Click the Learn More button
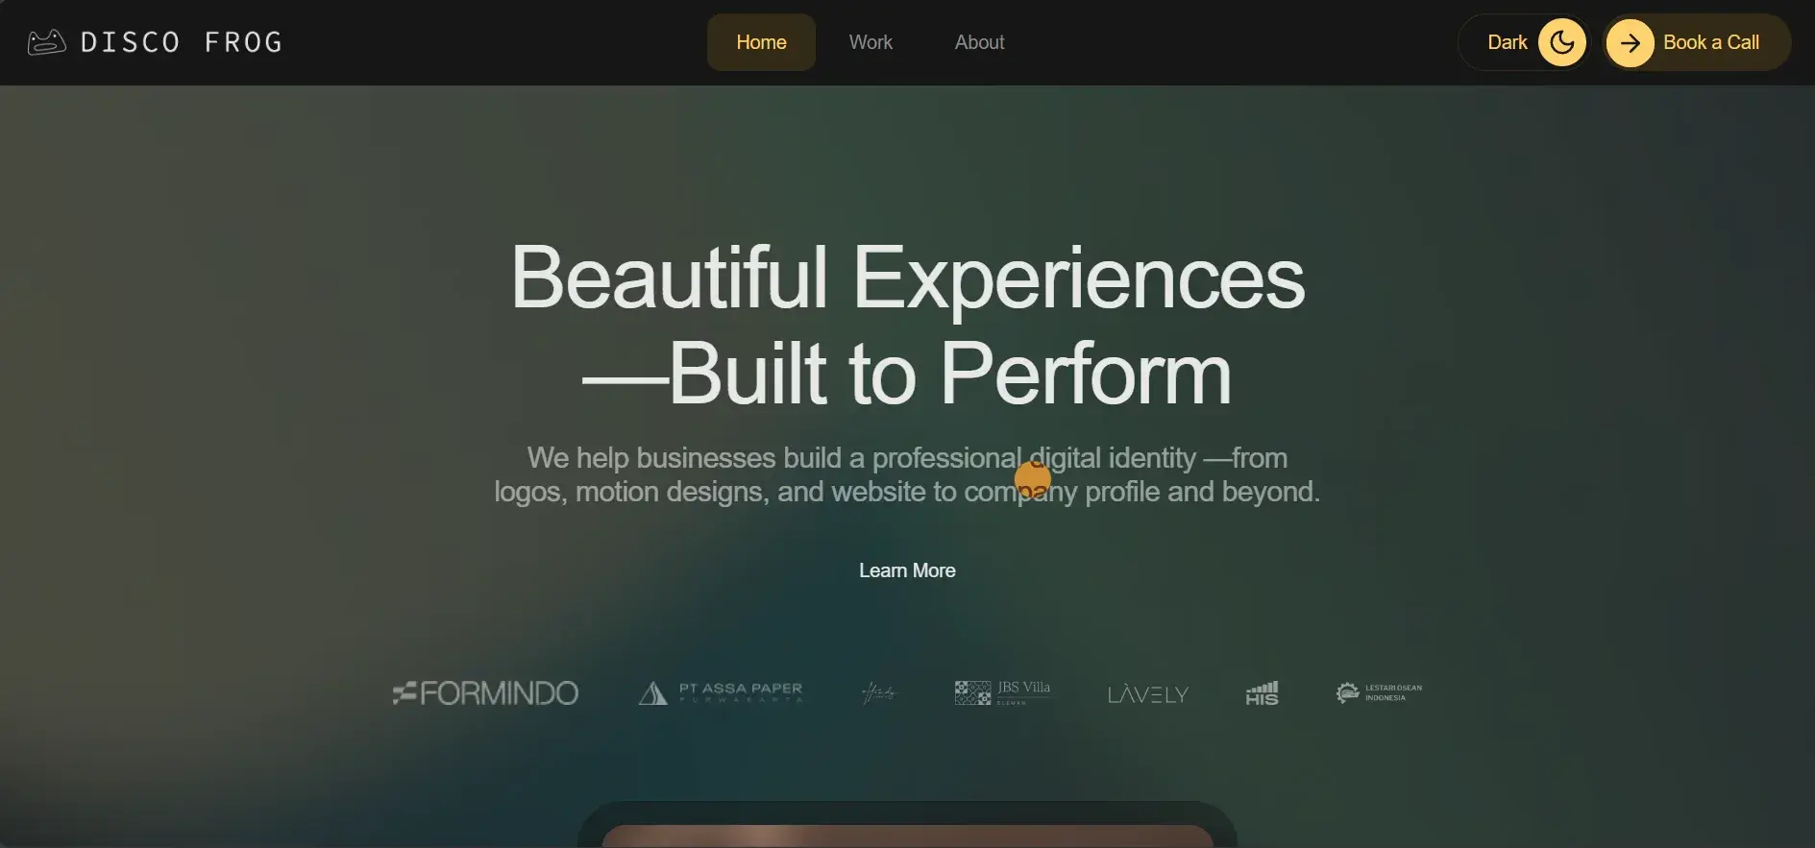 [x=907, y=570]
